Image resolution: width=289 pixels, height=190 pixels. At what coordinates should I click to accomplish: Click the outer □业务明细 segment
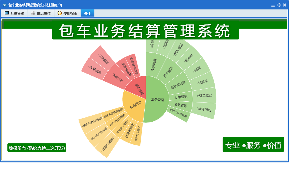[x=204, y=110]
